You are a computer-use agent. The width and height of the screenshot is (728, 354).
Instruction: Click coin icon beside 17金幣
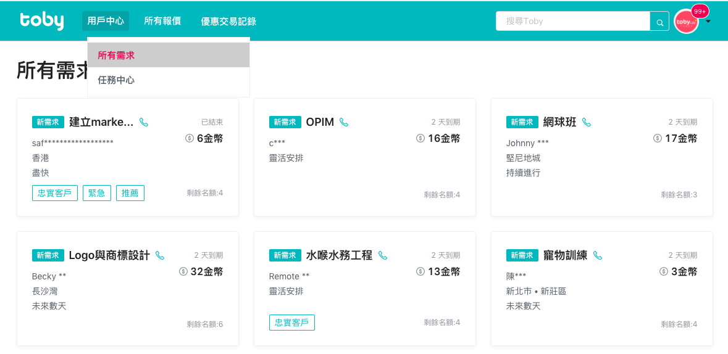658,138
